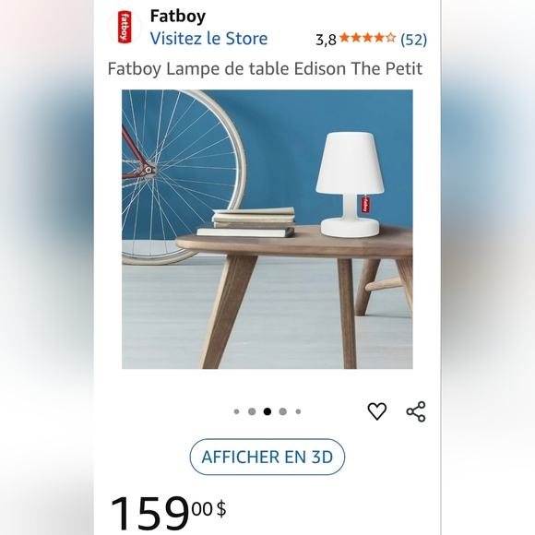This screenshot has height=535, width=535.
Task: Tap the red fatboy tag on lamp
Action: click(364, 204)
